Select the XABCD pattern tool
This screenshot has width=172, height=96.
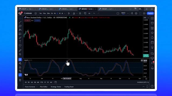[20, 30]
